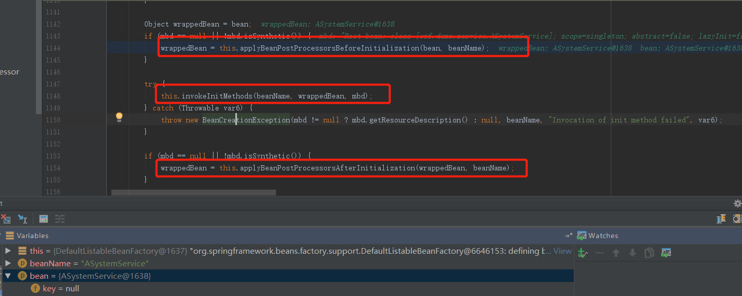This screenshot has height=296, width=742.
Task: Select the Variables panel title
Action: (32, 236)
